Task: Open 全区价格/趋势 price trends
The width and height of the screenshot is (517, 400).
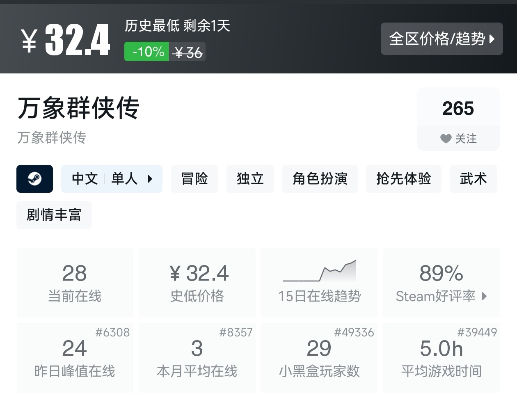Action: coord(442,39)
